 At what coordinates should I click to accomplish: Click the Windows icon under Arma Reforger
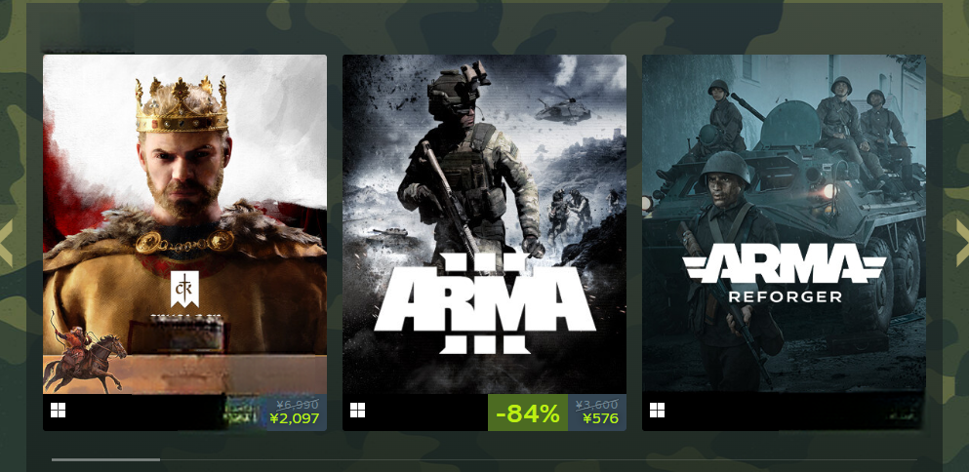coord(657,411)
